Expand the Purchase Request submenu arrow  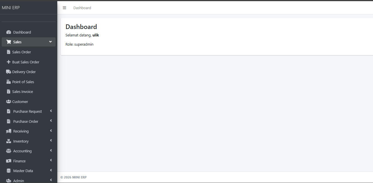[x=51, y=111]
